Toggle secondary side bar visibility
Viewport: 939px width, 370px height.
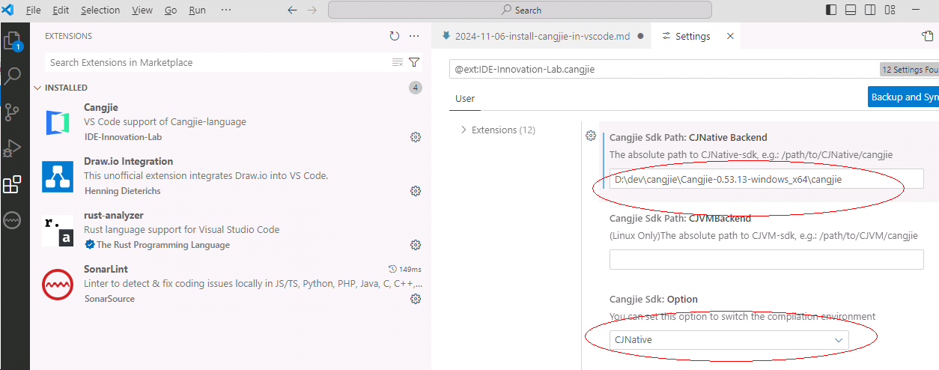[x=870, y=10]
